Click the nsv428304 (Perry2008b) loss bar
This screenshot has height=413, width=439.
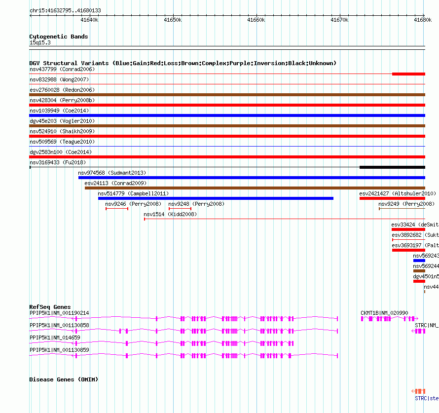227,105
